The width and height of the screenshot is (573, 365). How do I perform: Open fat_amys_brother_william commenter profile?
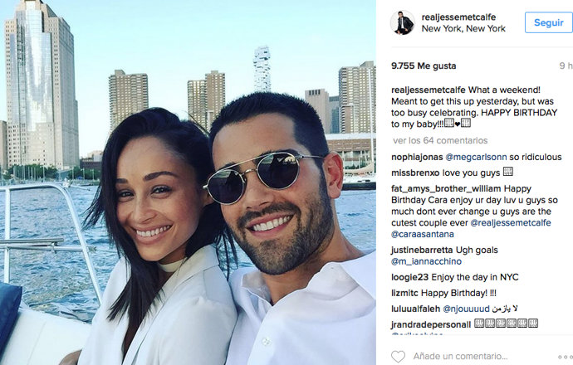446,189
